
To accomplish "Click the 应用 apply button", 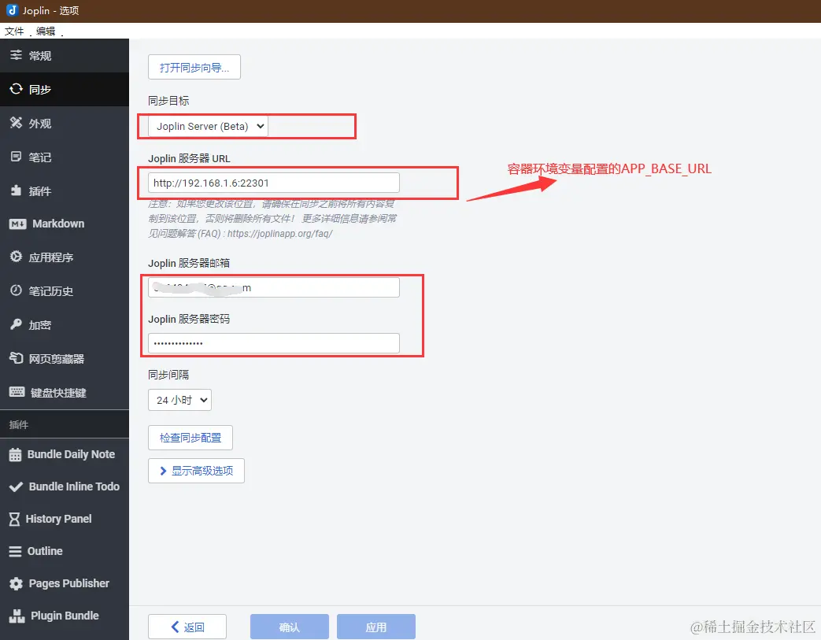I will point(376,627).
